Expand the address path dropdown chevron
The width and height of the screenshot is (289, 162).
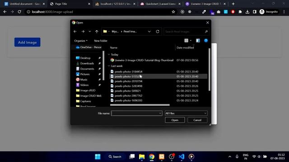[x=149, y=31]
